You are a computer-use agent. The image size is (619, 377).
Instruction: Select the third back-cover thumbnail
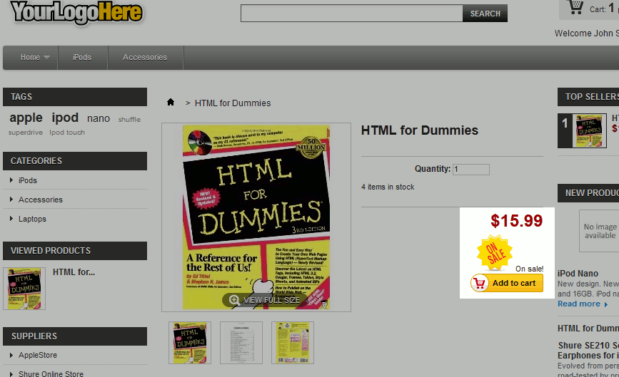tap(293, 343)
